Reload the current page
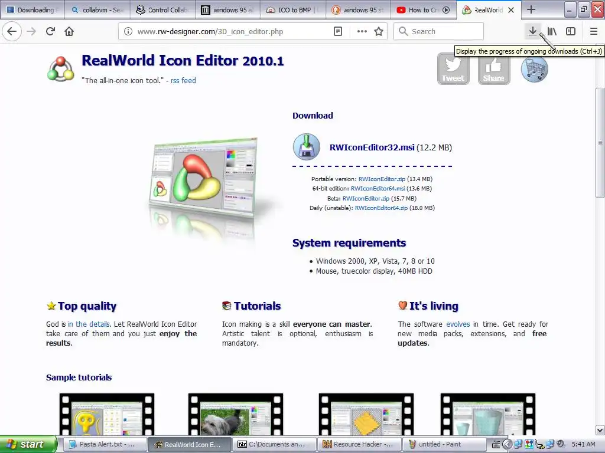Screen dimensions: 605x453 (x=50, y=31)
